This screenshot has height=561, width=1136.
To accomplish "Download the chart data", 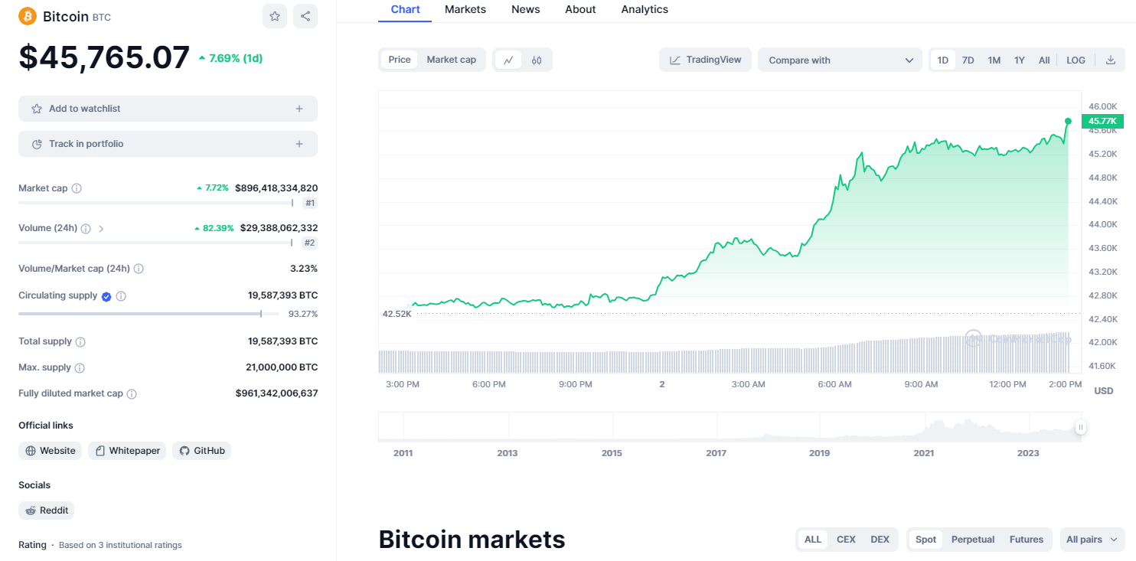I will [x=1111, y=60].
